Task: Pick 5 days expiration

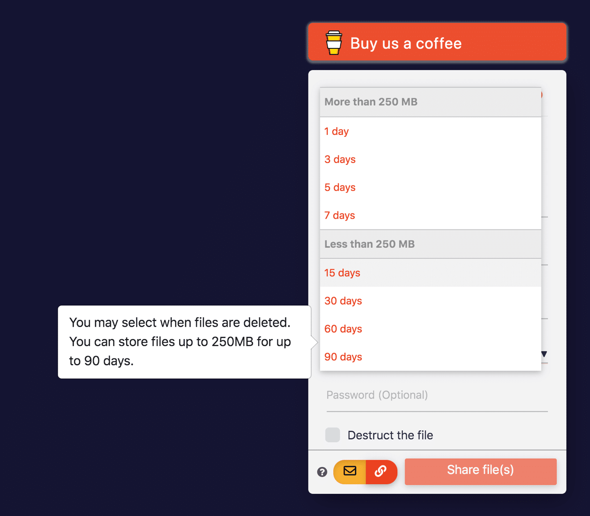Action: pos(340,188)
